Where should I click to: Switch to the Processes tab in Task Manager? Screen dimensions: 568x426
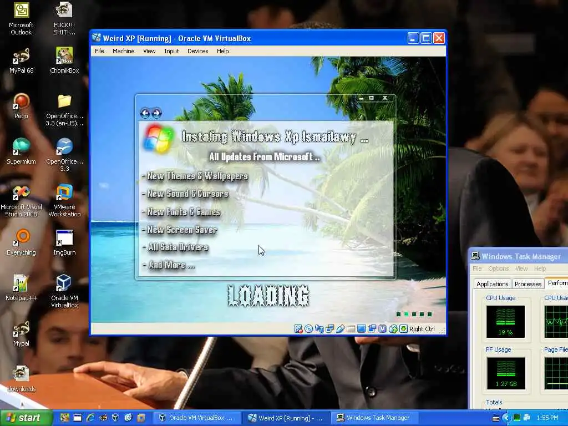pos(528,284)
